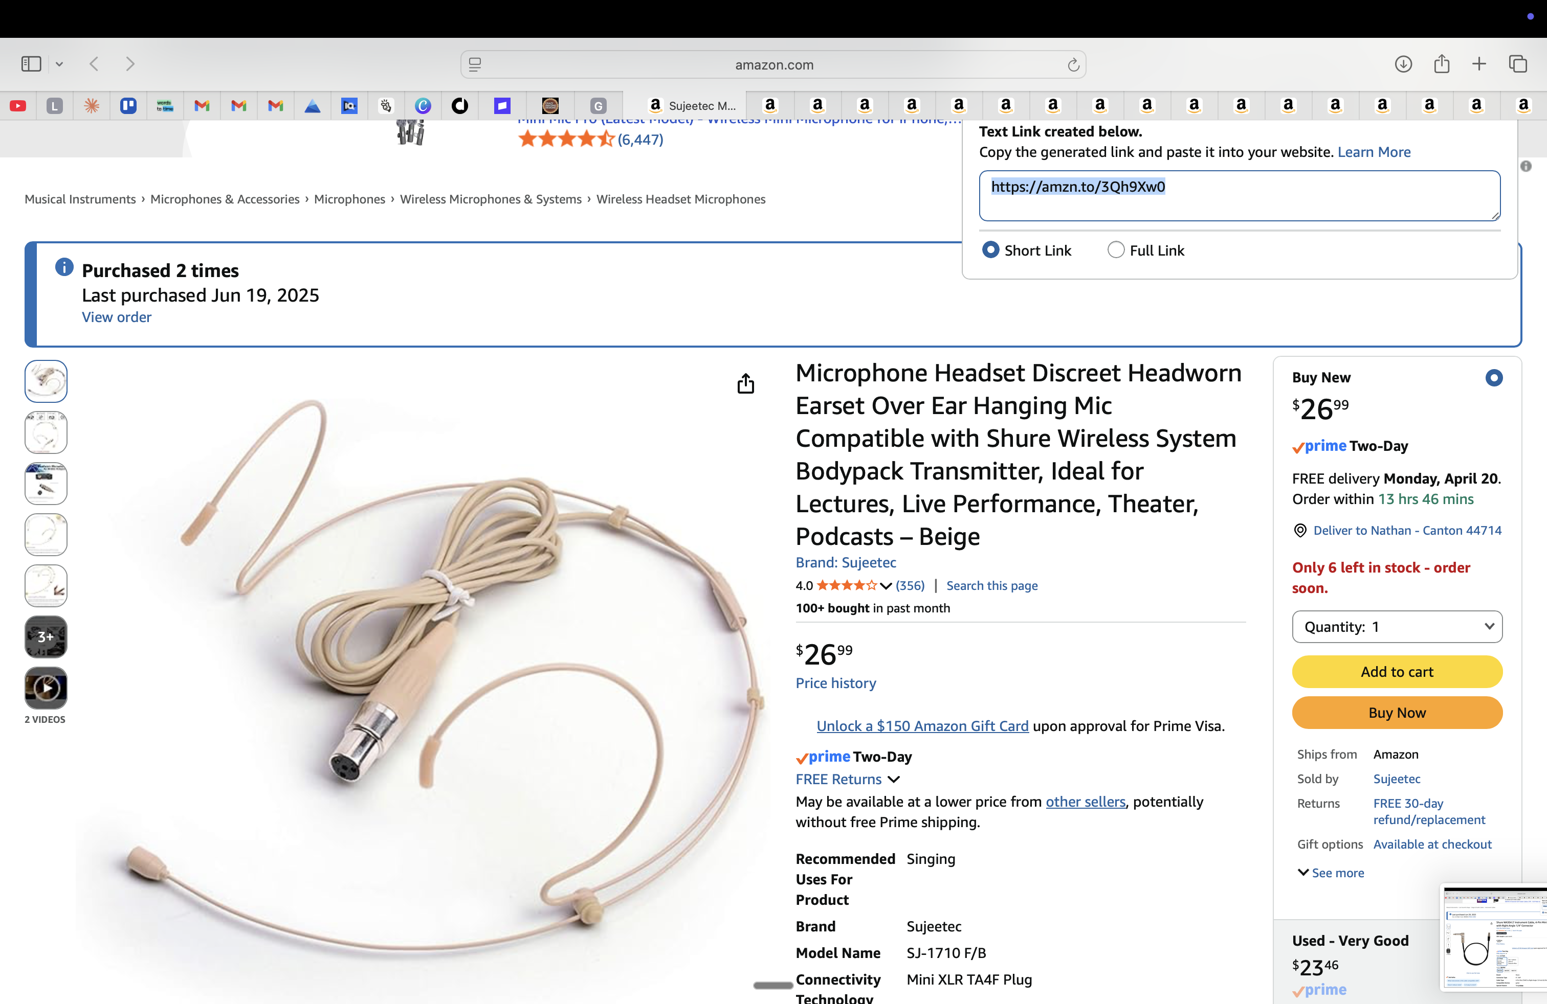Click the Add to cart button
The image size is (1547, 1004).
(1397, 672)
